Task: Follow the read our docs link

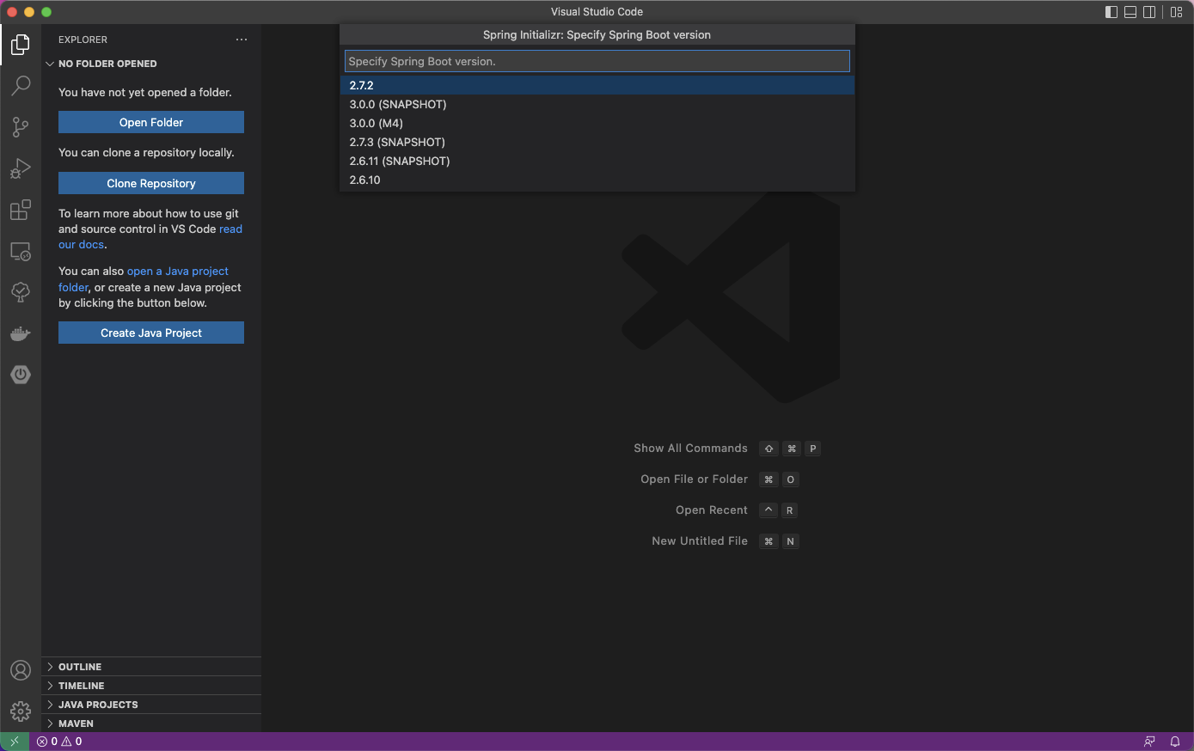Action: coord(231,229)
